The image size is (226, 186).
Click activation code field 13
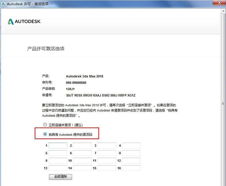click(x=58, y=168)
